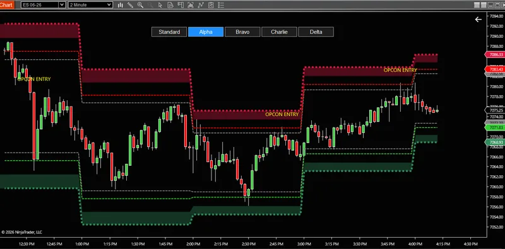Click the 7080.00 price axis label

[496, 86]
